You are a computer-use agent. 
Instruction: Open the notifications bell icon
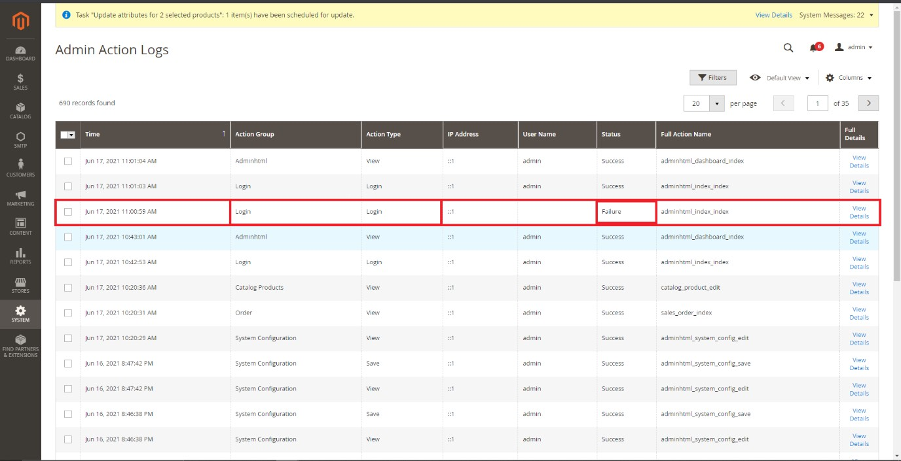click(814, 48)
